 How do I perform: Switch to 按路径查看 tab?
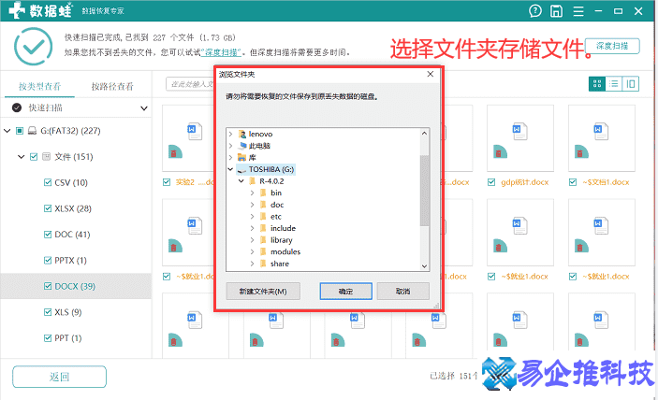click(x=112, y=87)
